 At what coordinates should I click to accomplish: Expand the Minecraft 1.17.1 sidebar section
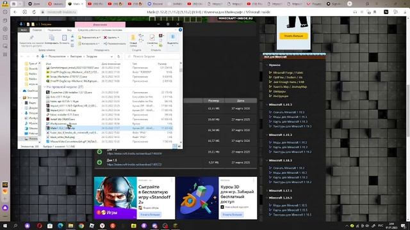[267, 190]
